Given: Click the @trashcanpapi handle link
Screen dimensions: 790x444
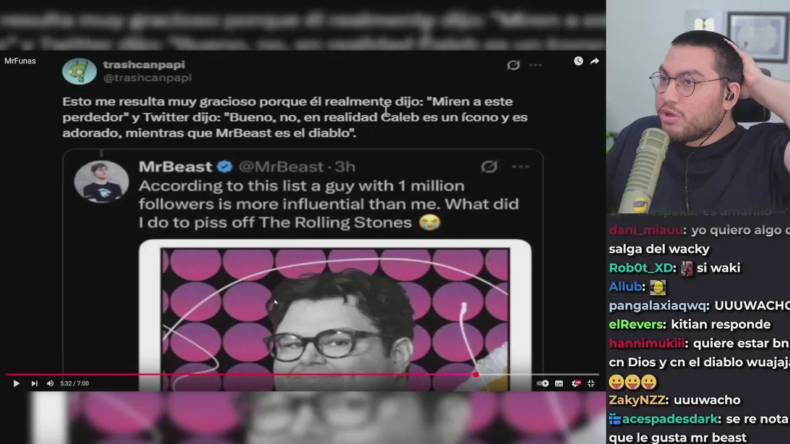Looking at the screenshot, I should point(147,78).
